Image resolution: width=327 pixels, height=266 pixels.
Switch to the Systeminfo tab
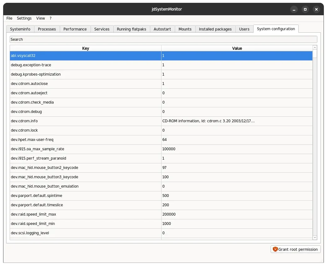(20, 29)
